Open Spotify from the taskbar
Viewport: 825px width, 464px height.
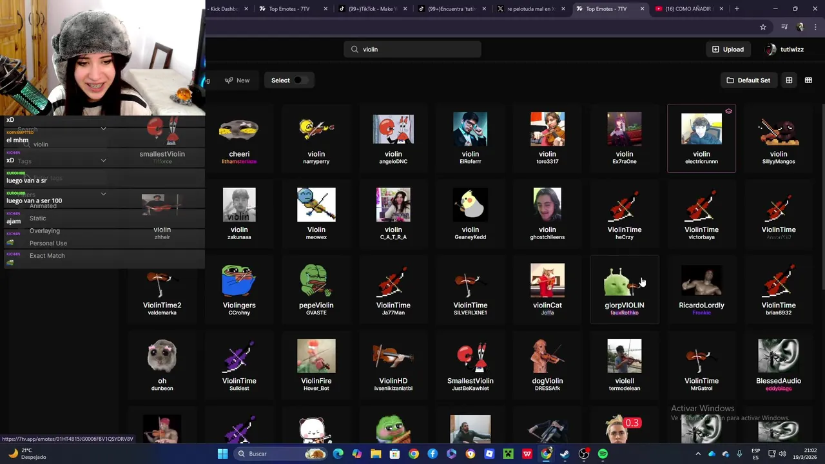603,454
